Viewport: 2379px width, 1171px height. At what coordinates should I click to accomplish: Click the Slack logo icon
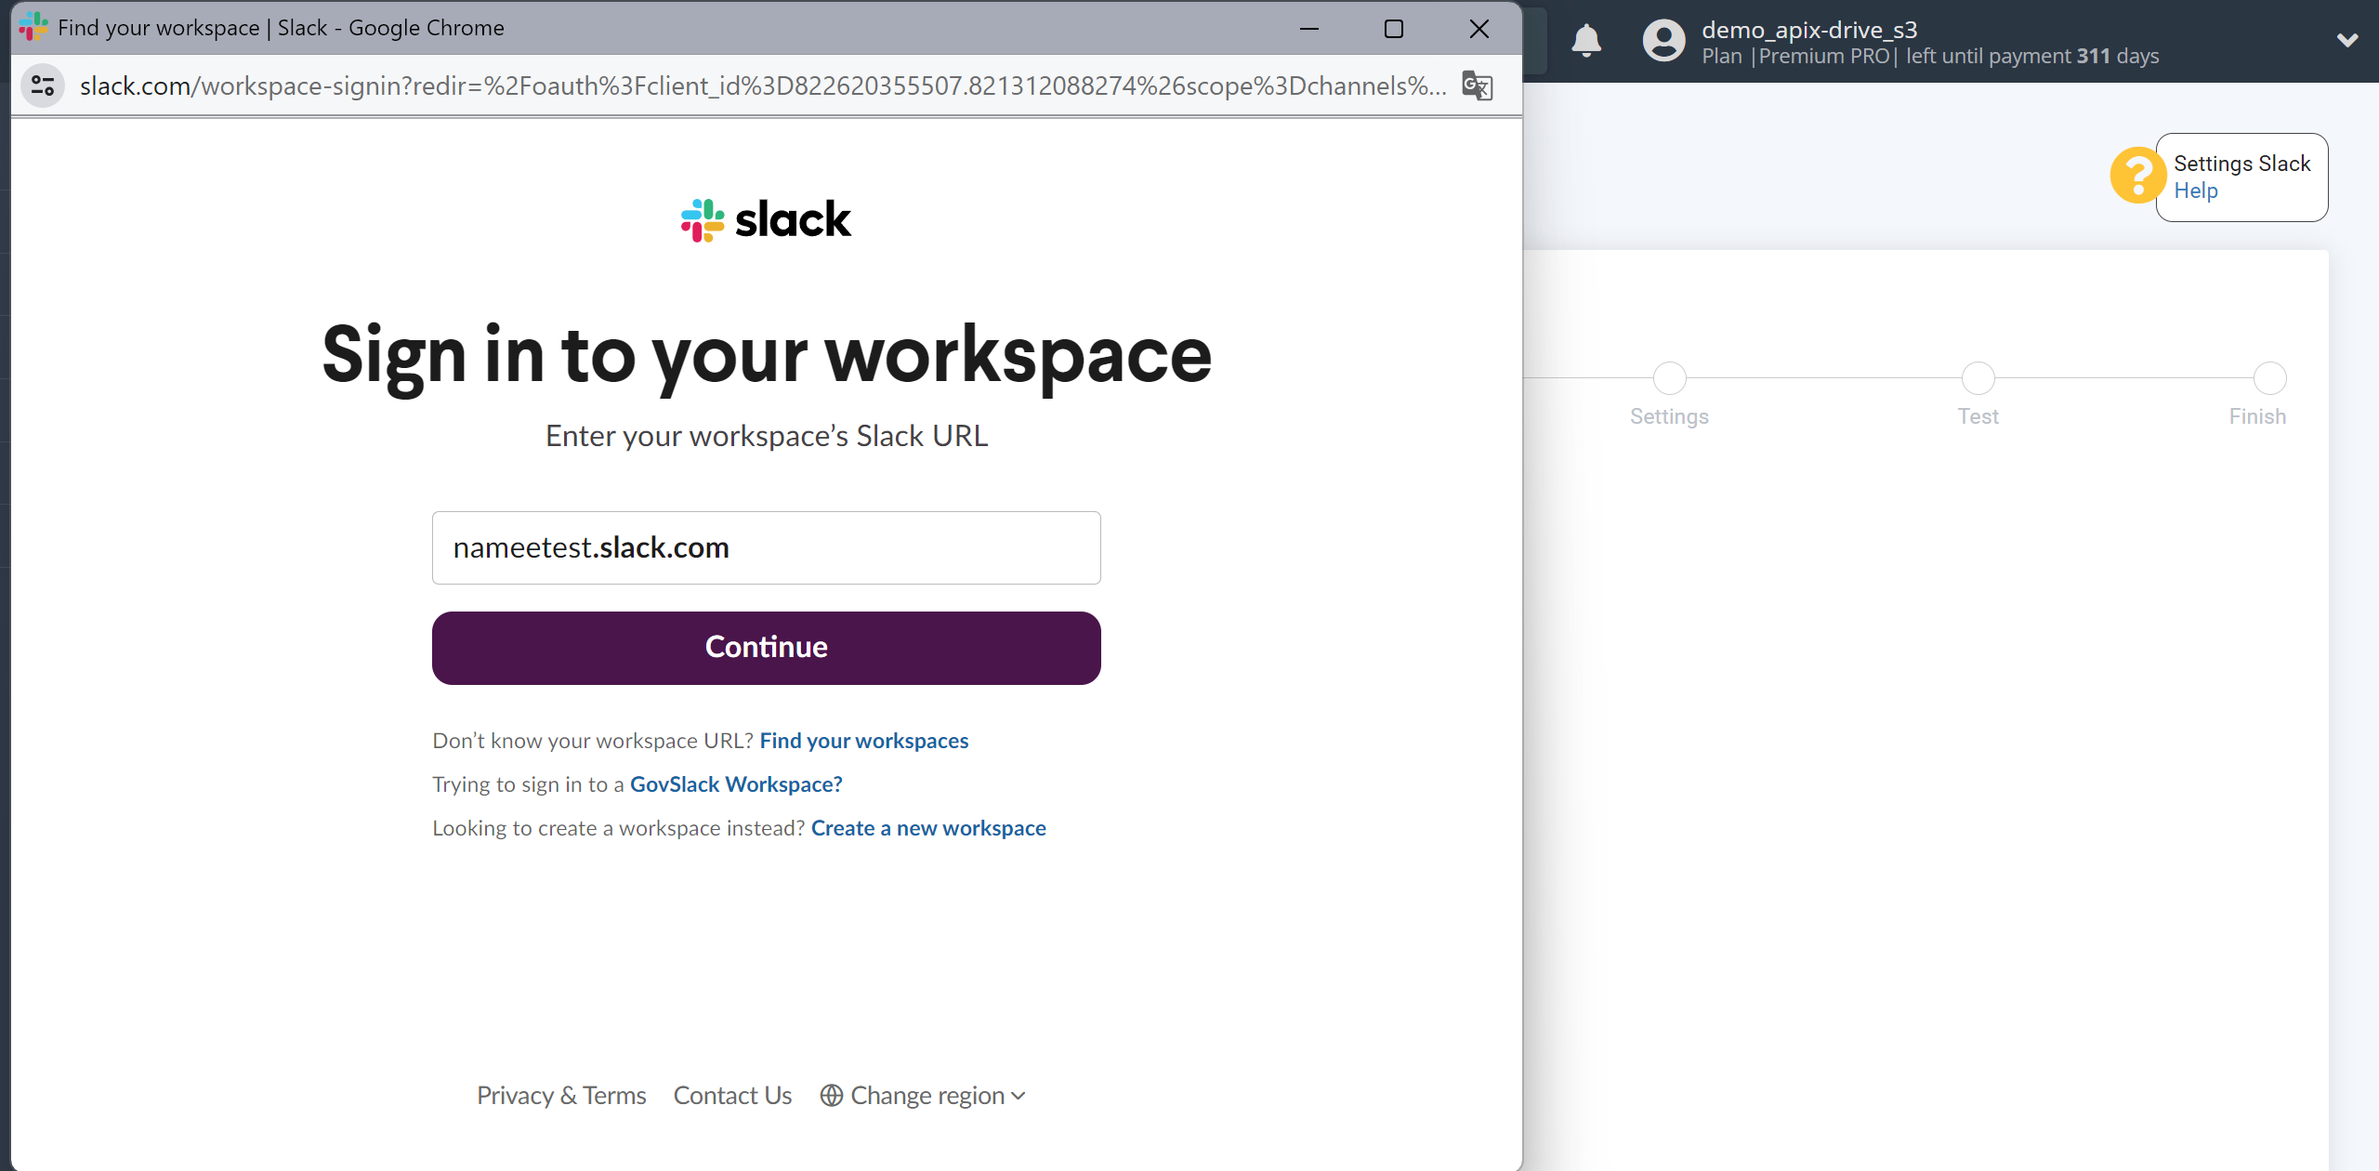pyautogui.click(x=701, y=220)
